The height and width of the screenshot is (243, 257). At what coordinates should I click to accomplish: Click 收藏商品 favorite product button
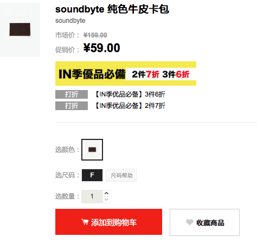[204, 222]
